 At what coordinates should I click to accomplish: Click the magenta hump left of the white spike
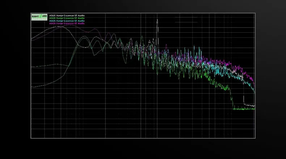point(94,29)
